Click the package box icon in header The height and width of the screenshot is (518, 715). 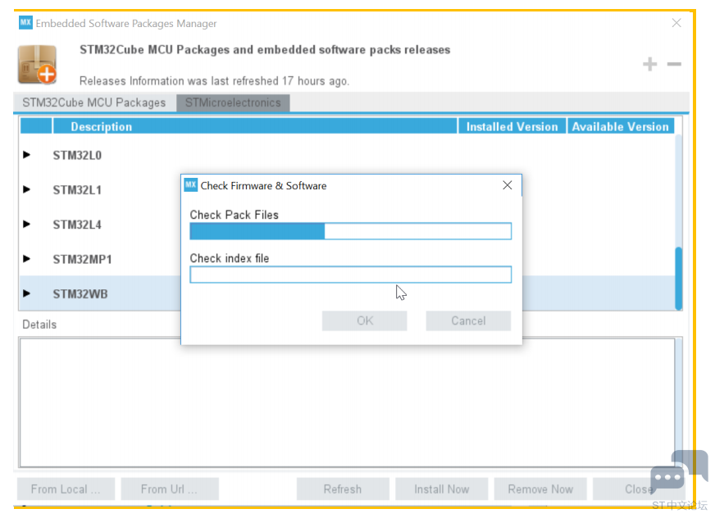pos(37,65)
